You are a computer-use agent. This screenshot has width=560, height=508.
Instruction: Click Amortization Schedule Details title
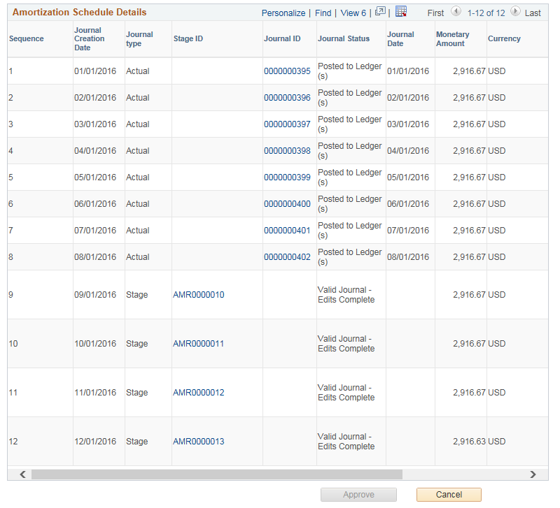[79, 12]
